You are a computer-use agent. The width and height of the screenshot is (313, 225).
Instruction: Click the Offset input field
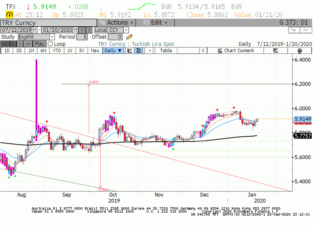tap(115, 37)
